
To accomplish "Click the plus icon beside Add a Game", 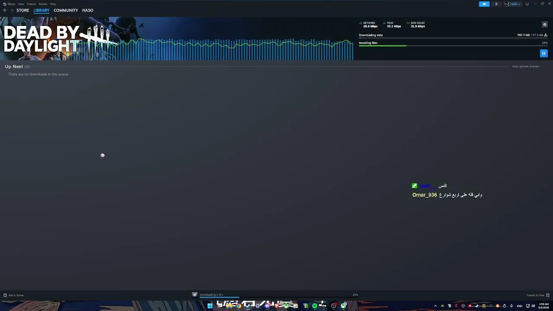I will coord(5,295).
